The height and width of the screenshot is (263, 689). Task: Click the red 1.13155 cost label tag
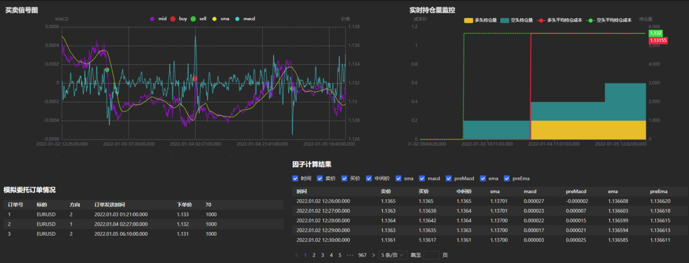point(658,40)
